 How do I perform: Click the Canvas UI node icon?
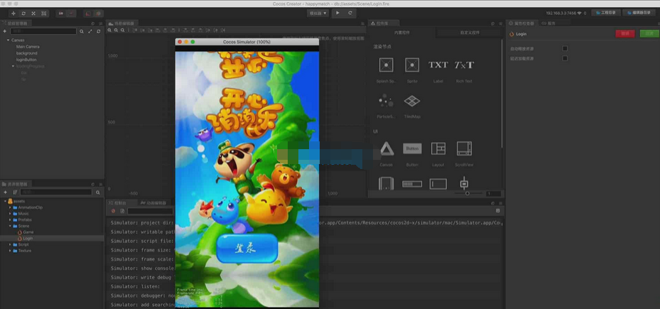pos(386,148)
